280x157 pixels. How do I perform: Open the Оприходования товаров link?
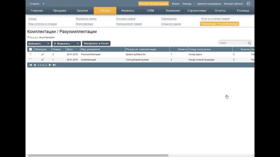tap(129, 24)
